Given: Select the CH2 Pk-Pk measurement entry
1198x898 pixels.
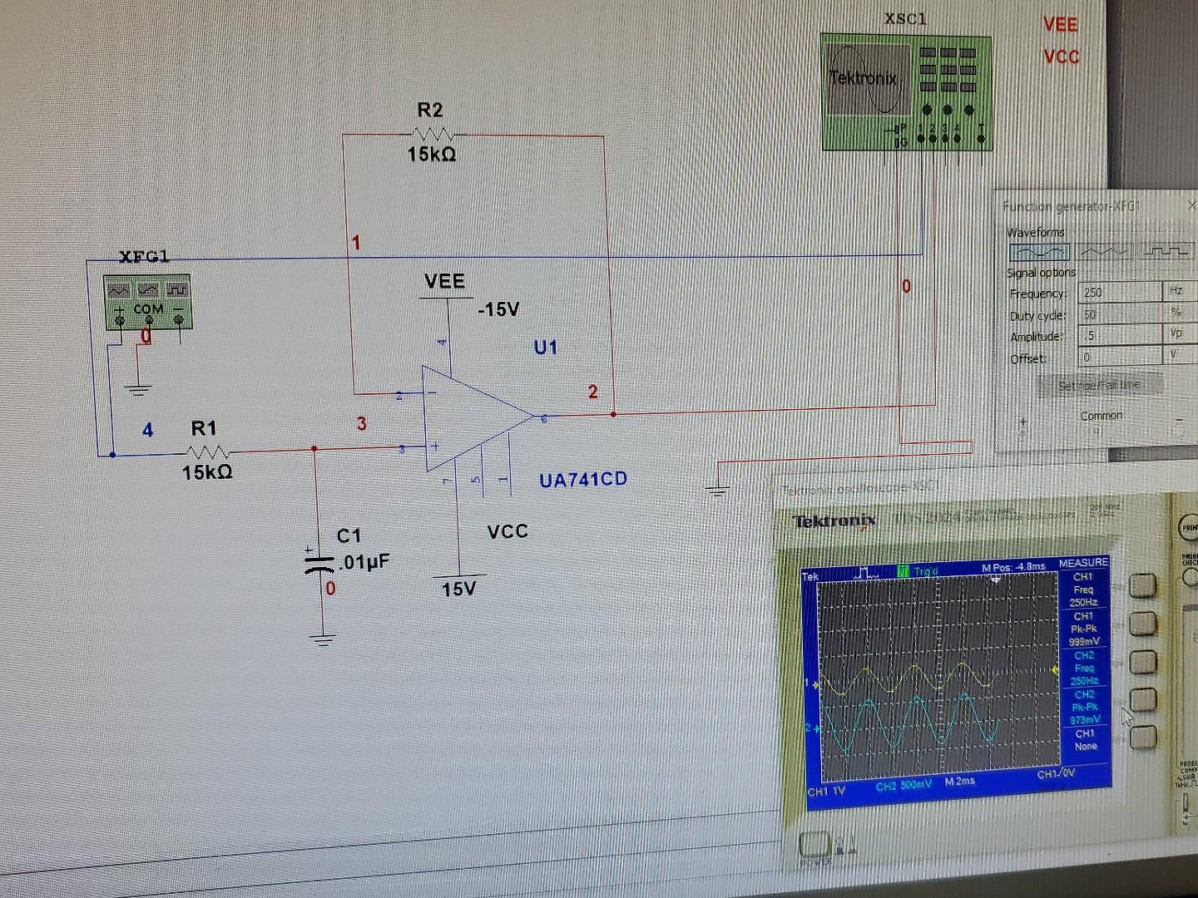Looking at the screenshot, I should click(x=1086, y=706).
